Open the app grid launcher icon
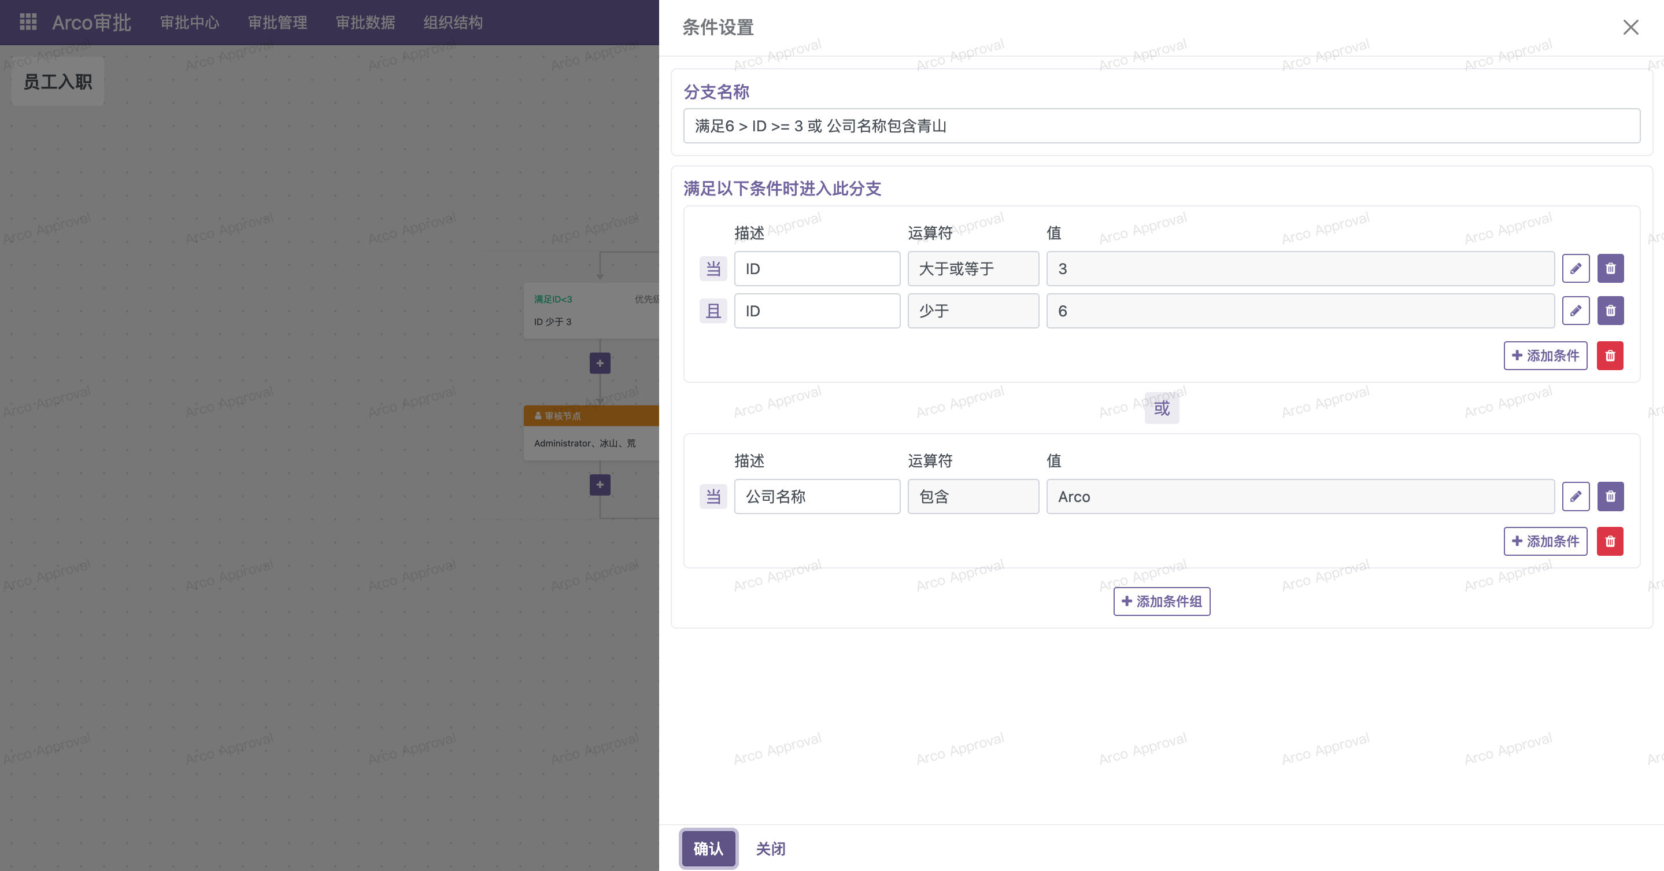 click(x=28, y=22)
